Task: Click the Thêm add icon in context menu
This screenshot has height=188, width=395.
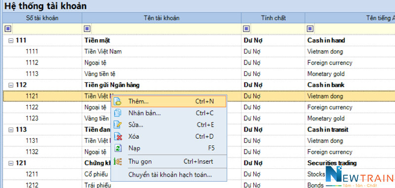Action: [118, 101]
